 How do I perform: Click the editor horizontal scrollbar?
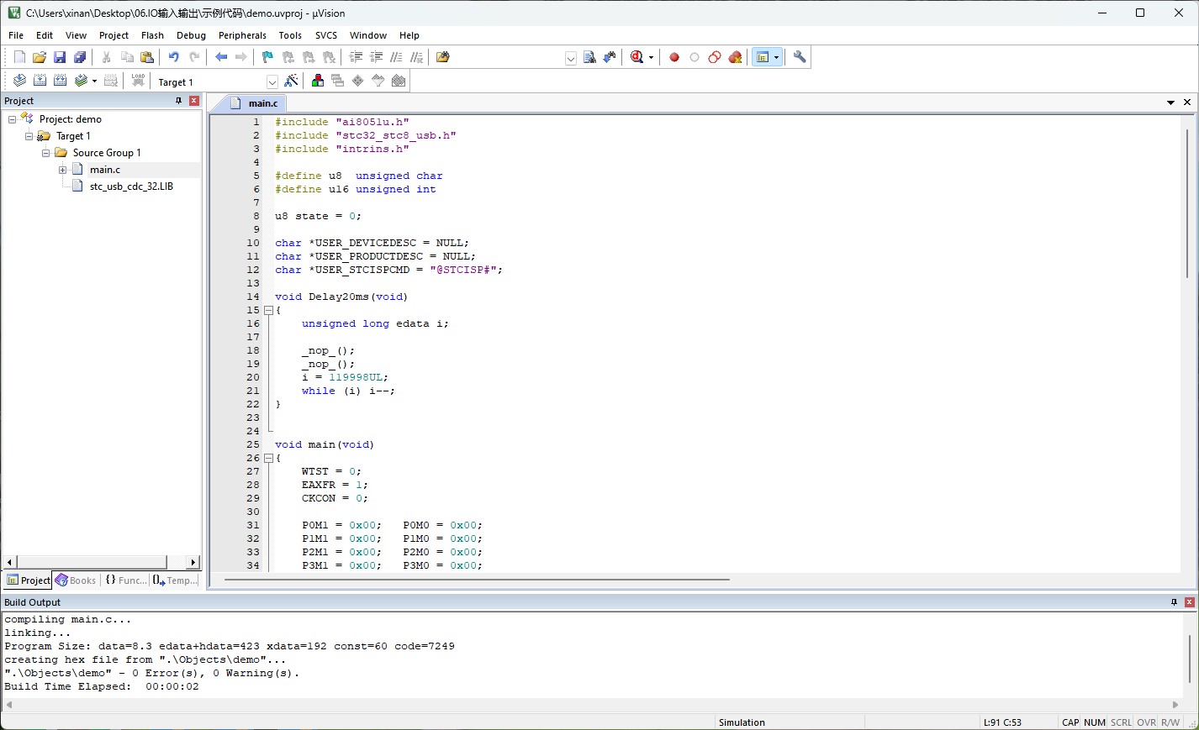click(477, 580)
